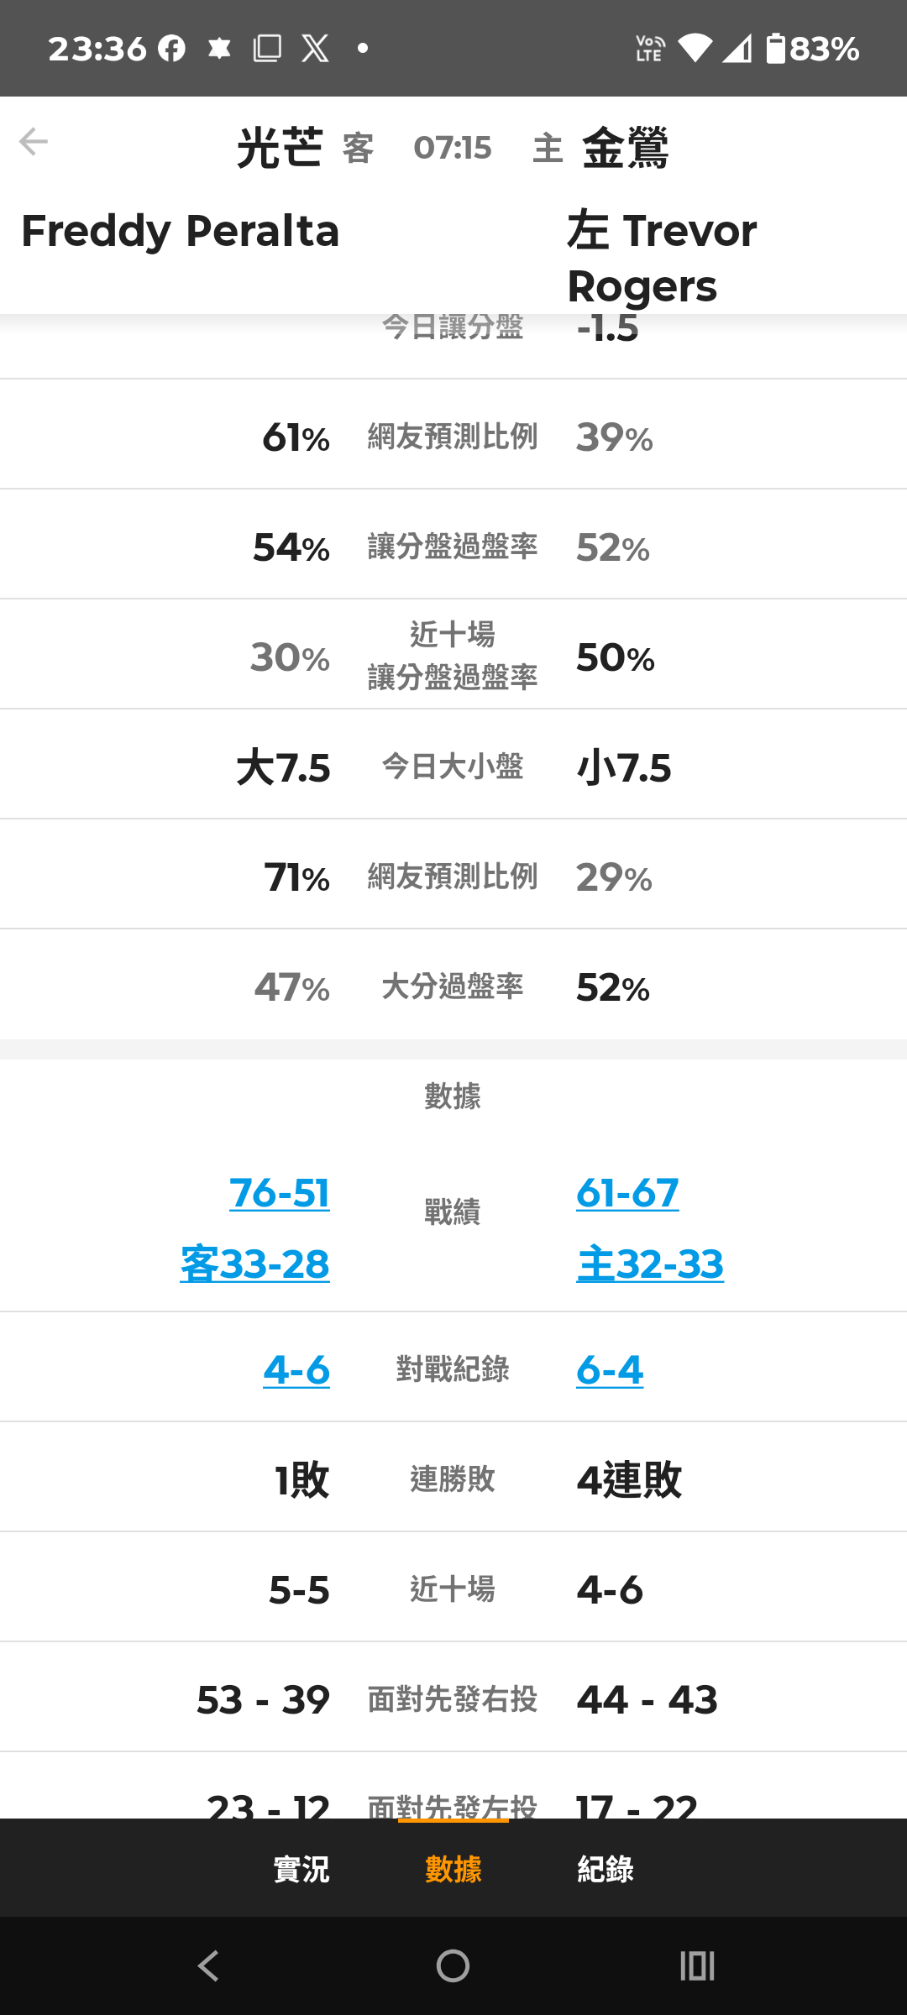Open the 客33-28 away record link
907x2015 pixels.
pyautogui.click(x=254, y=1264)
